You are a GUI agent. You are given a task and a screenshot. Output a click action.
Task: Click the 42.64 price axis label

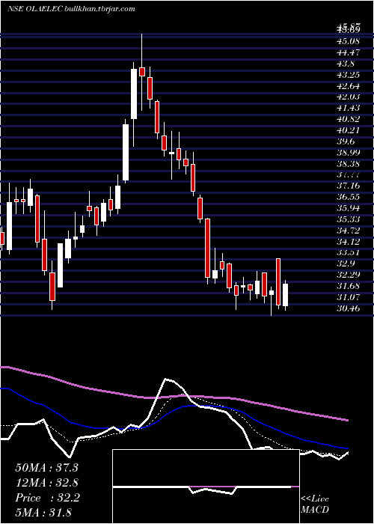(x=349, y=86)
